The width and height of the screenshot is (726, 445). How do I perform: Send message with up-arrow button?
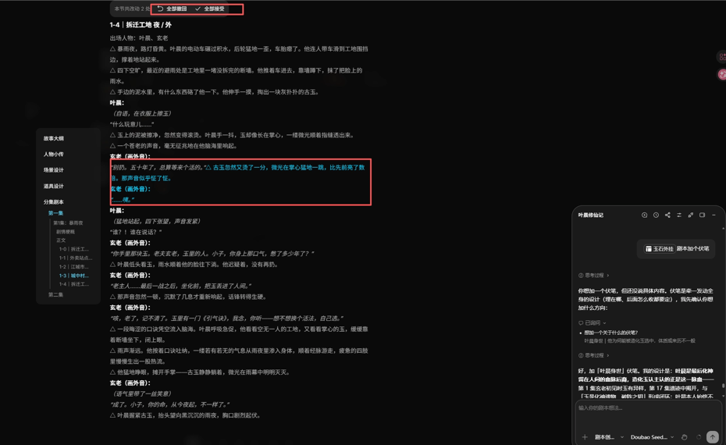712,436
